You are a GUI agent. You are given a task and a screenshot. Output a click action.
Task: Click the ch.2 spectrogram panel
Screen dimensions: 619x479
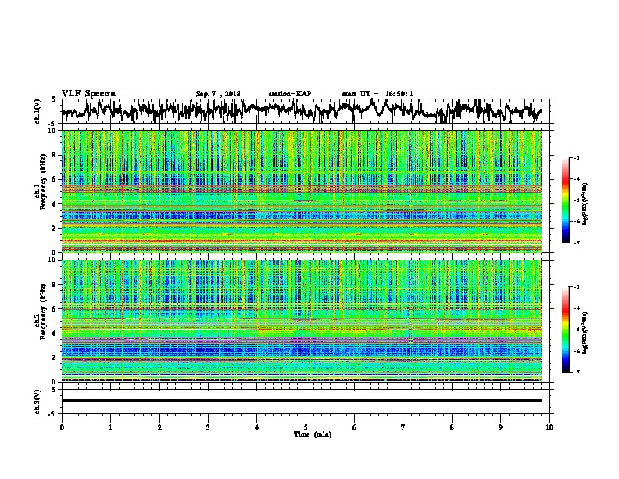[x=301, y=321]
